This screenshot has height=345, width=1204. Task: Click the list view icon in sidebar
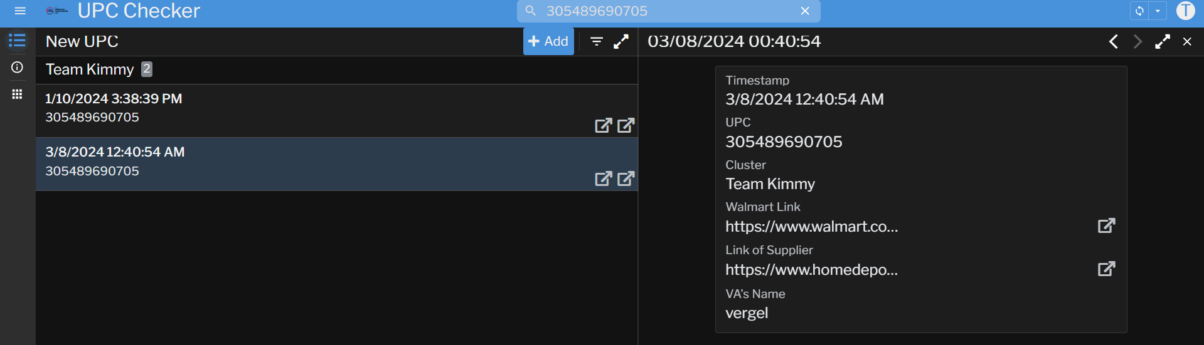[17, 41]
